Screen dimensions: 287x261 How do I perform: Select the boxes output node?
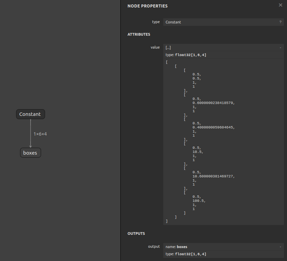[30, 153]
